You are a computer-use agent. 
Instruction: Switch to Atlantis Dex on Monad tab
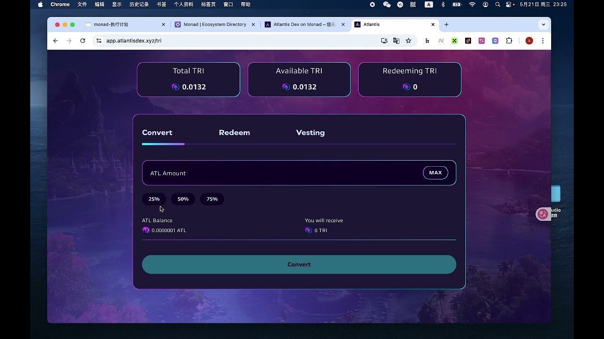304,24
